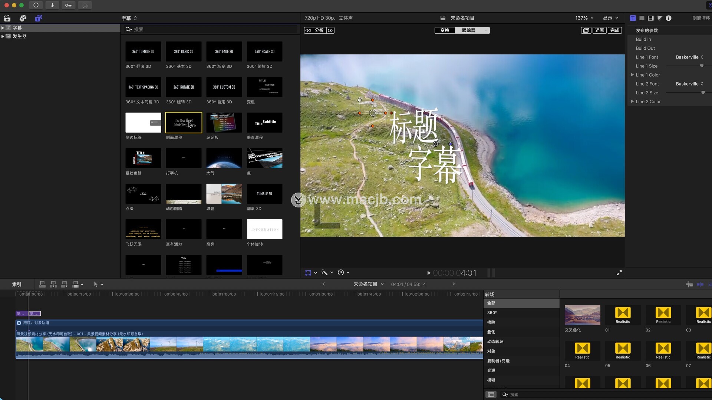712x400 pixels.
Task: Select 动态转场 transition category
Action: coord(495,341)
